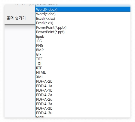This screenshot has height=122, width=135.
Task: Select the PDF/A-1b option
Action: [83, 91]
